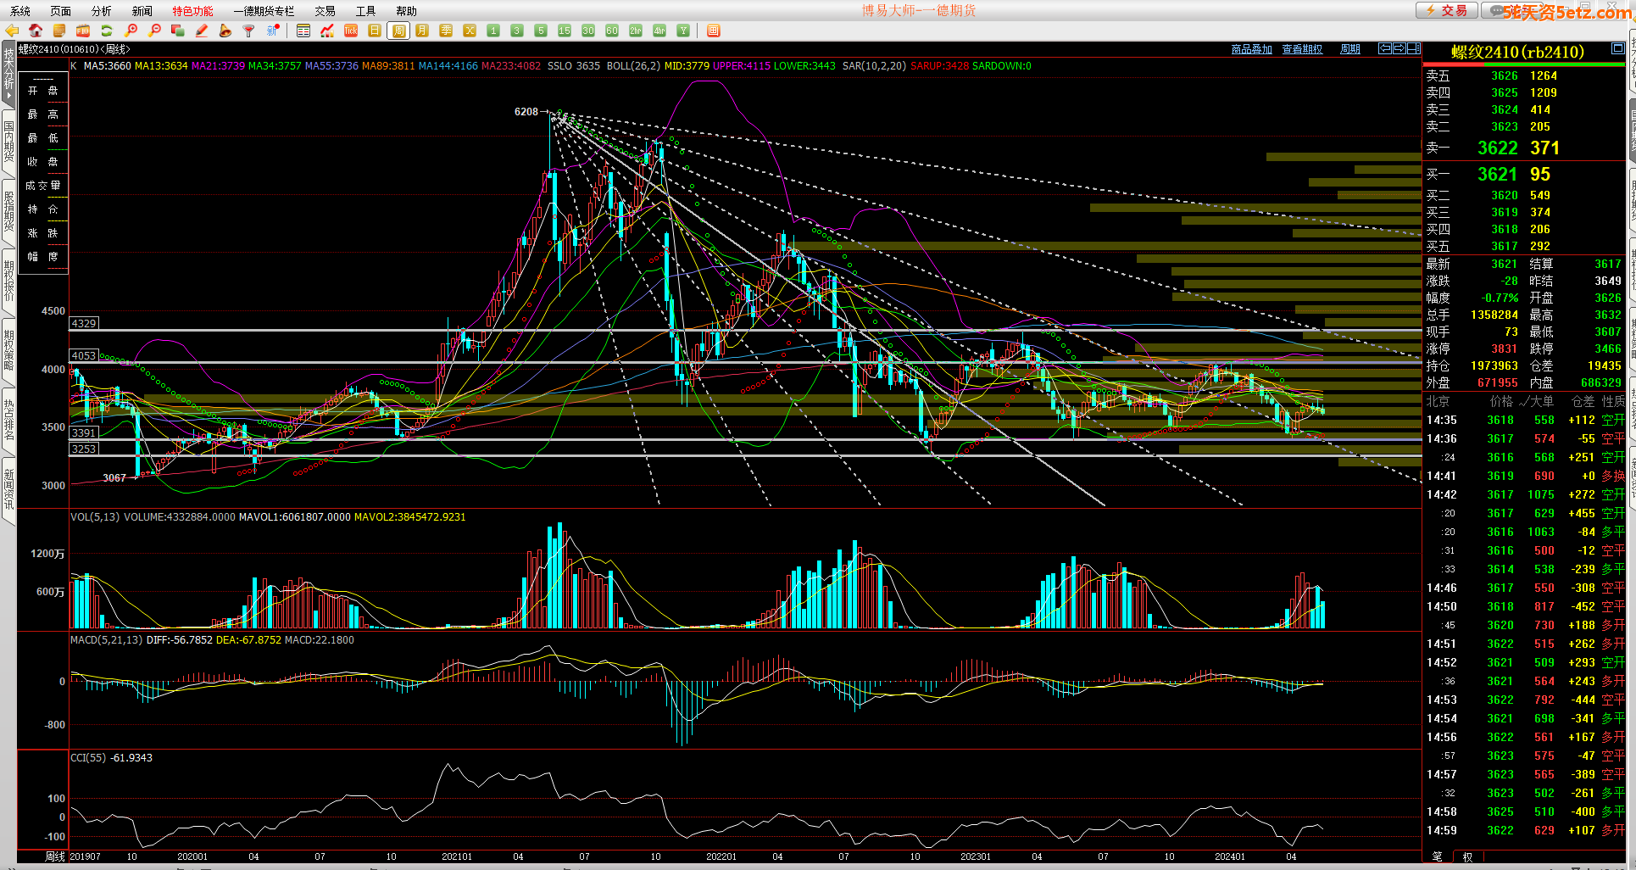Click the 螺纹2410(rb2410) contract title
Viewport: 1636px width, 870px height.
pyautogui.click(x=1517, y=53)
